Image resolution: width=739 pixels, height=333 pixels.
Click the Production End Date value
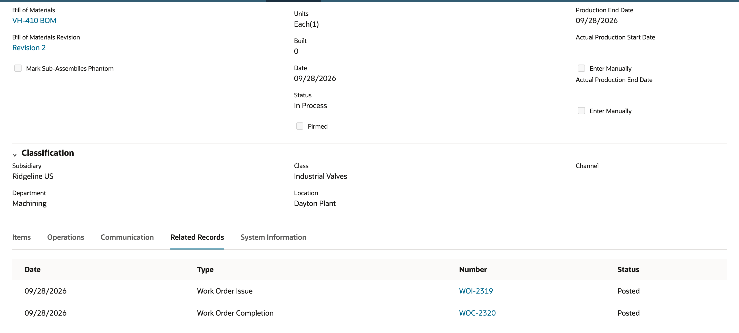[596, 20]
